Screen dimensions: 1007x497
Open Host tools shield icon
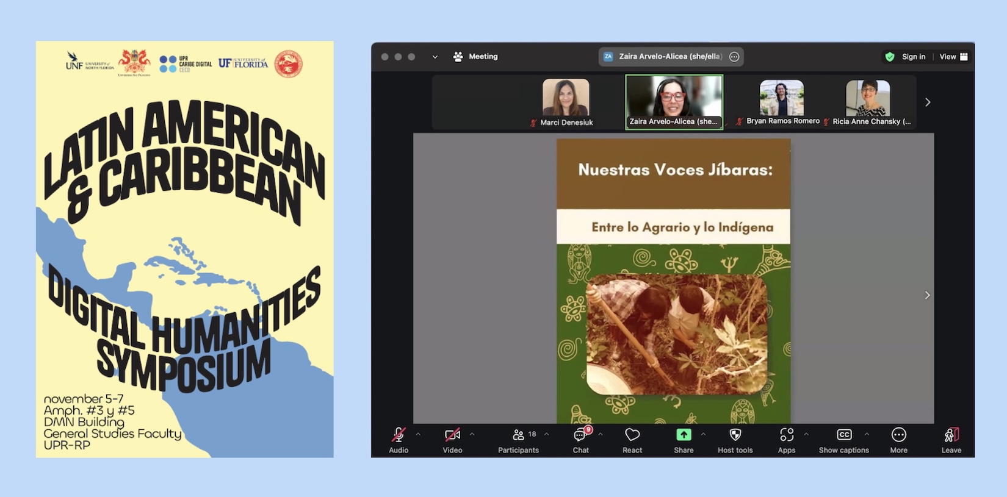pos(735,435)
